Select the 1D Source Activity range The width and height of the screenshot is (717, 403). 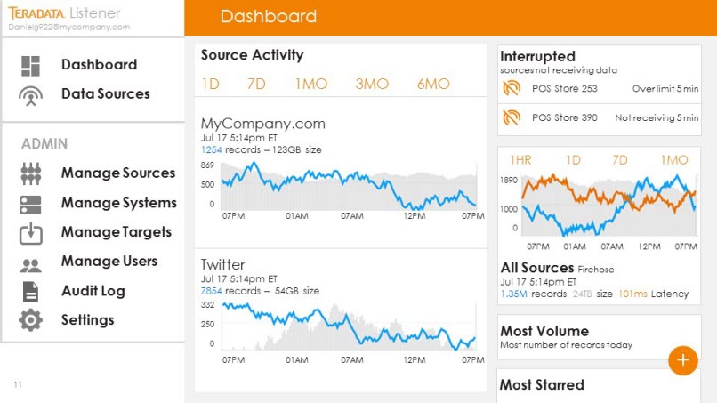click(210, 85)
